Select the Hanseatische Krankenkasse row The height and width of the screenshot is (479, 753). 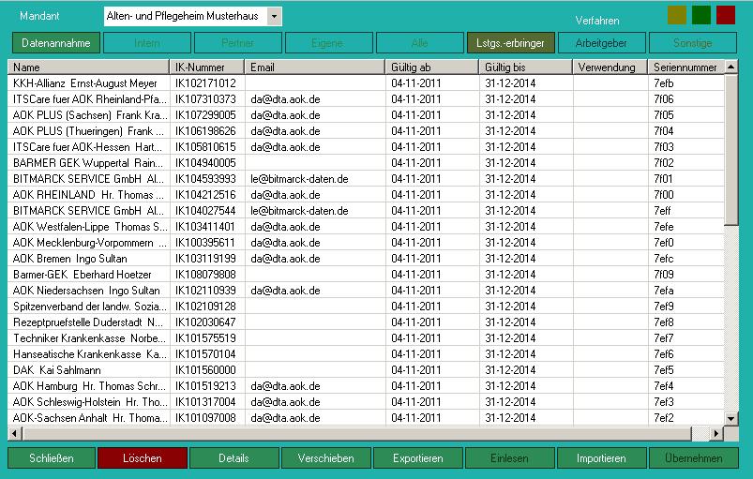point(366,354)
